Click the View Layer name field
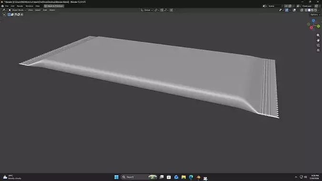This screenshot has width=322, height=181. 307,6
